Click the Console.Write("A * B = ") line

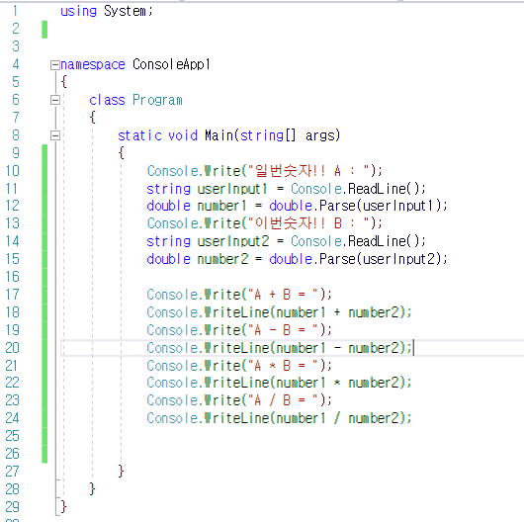tap(239, 366)
